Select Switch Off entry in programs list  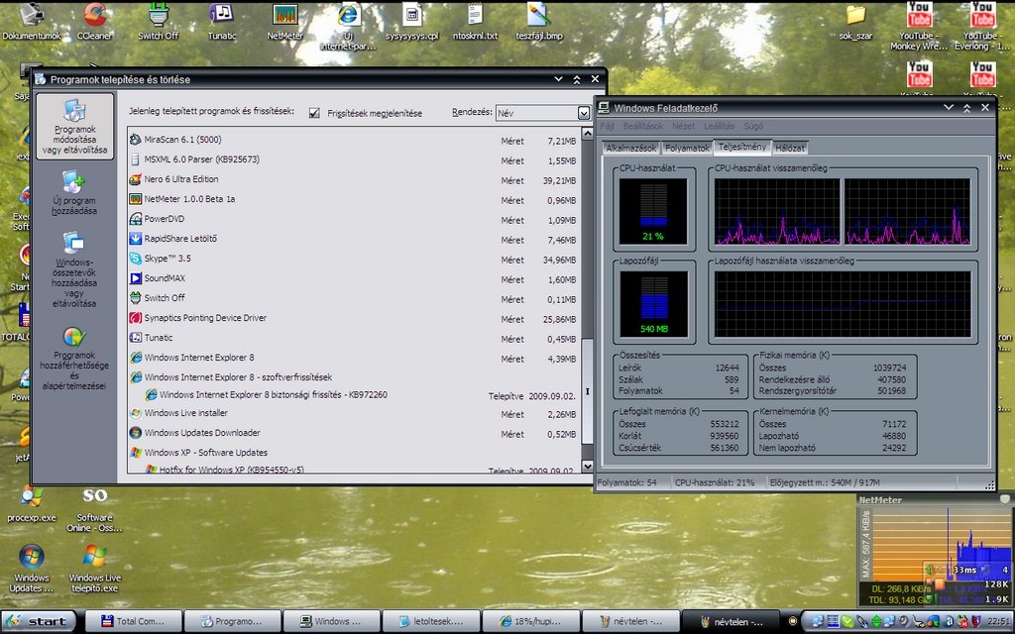353,299
